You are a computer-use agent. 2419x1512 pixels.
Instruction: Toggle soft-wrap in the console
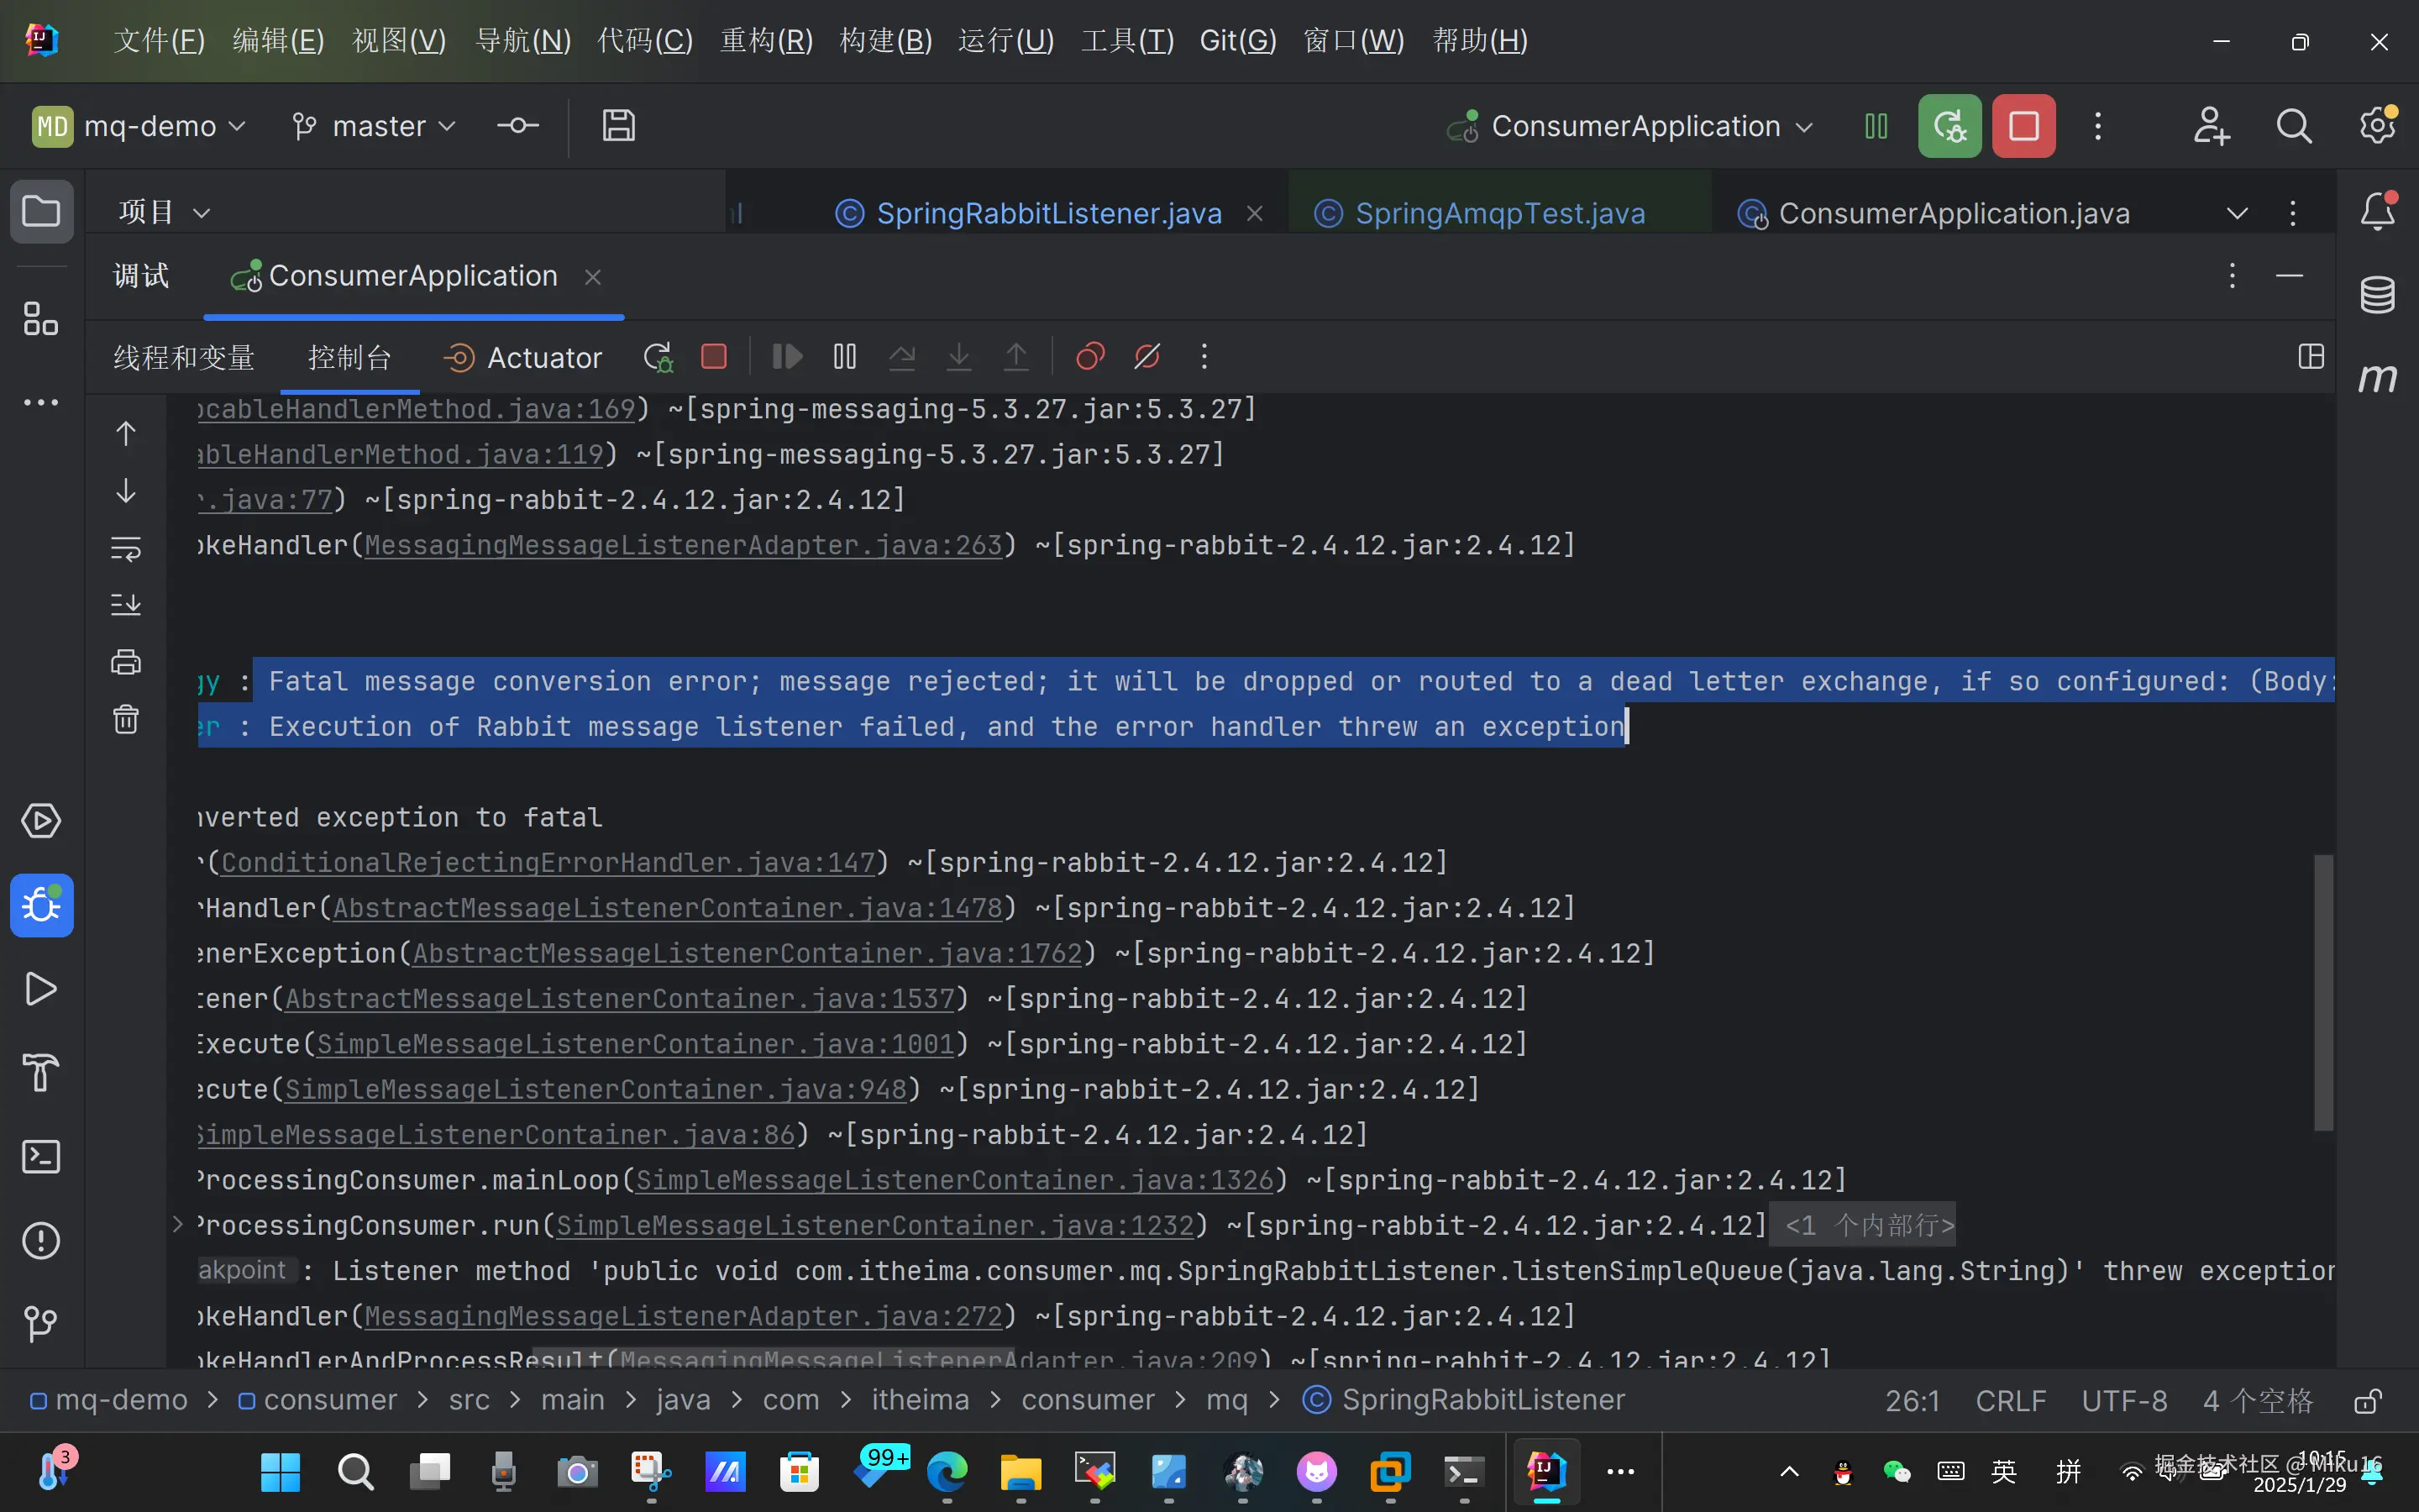pos(126,548)
